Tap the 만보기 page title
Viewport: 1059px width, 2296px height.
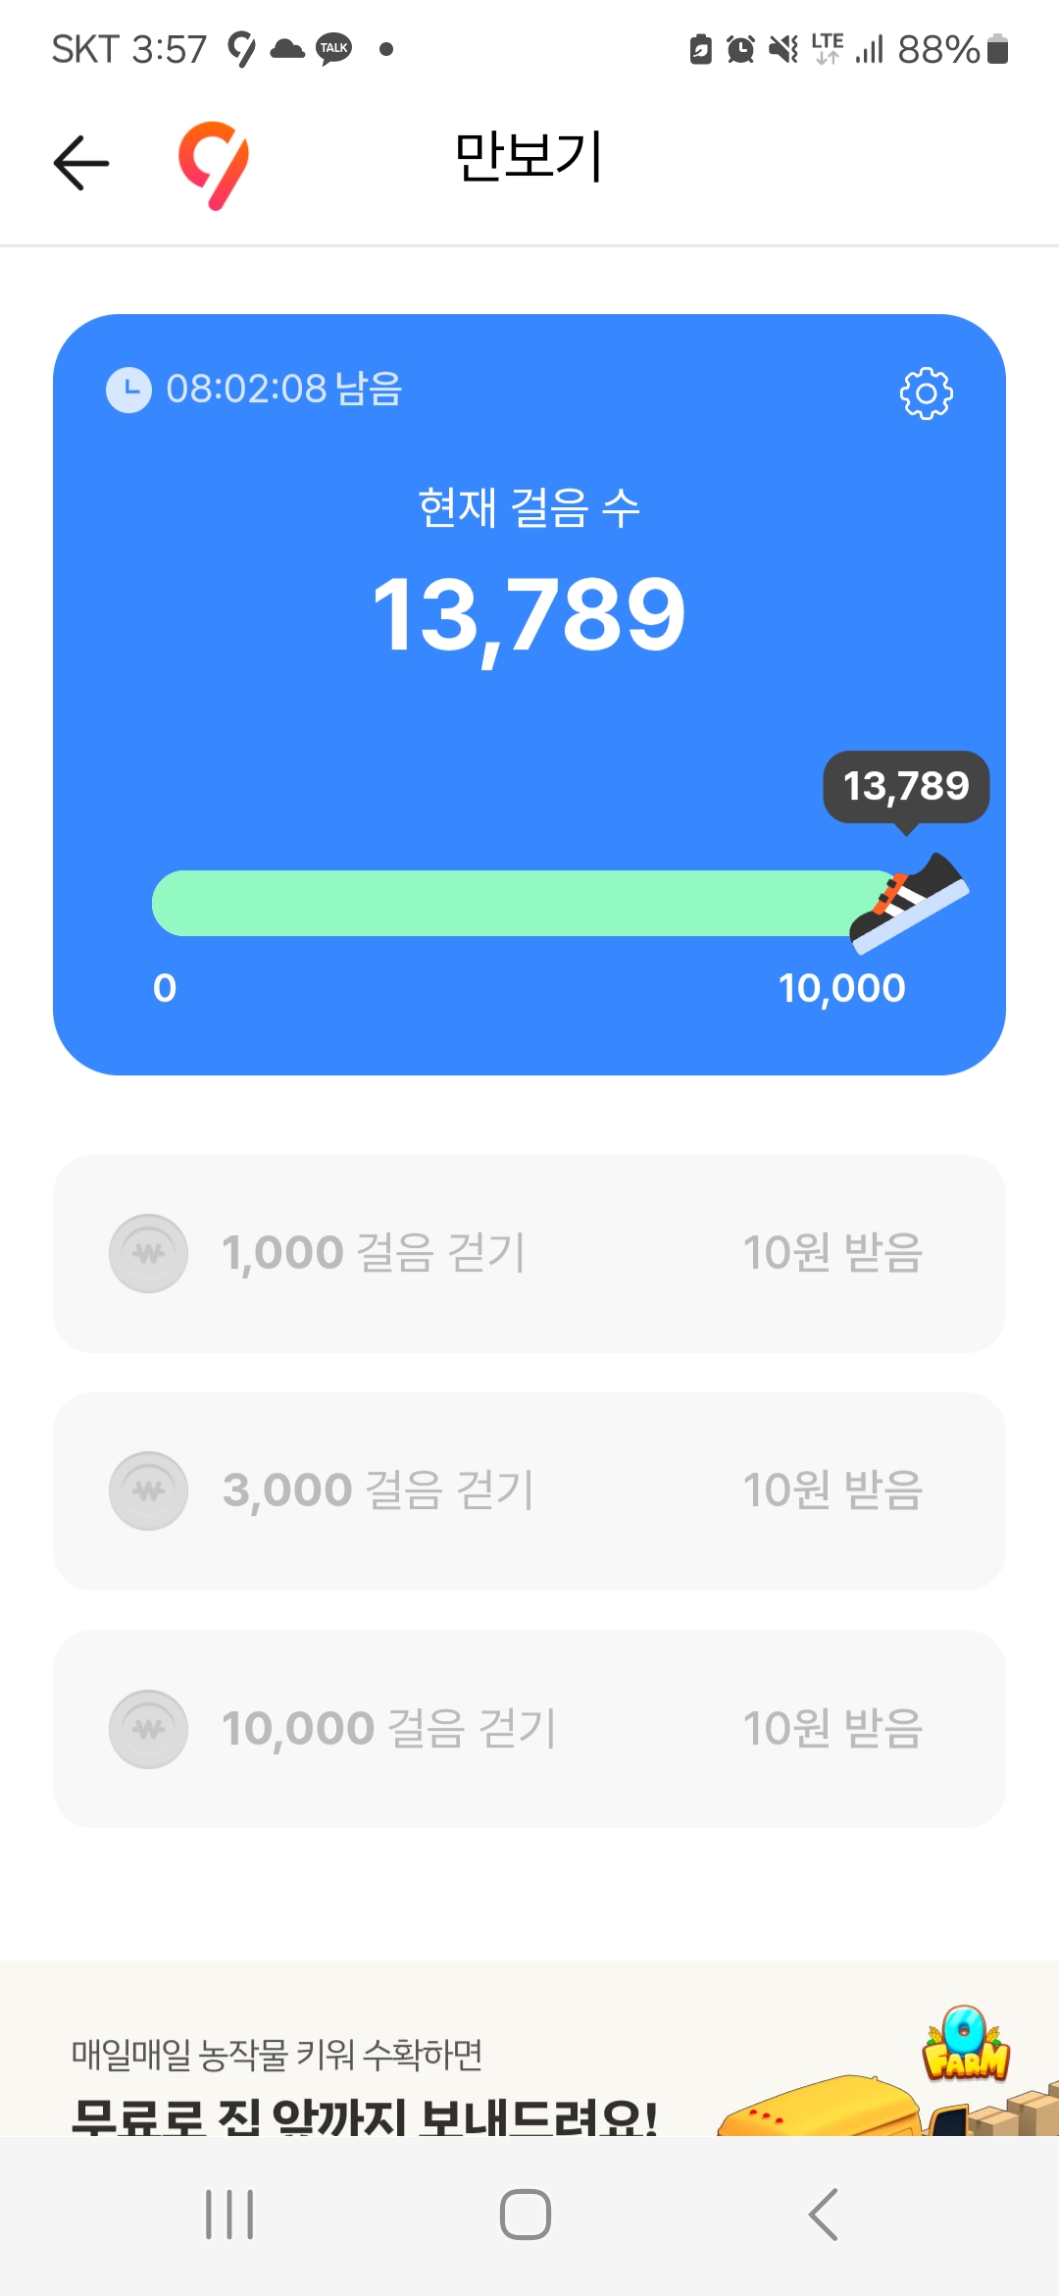[x=529, y=157]
